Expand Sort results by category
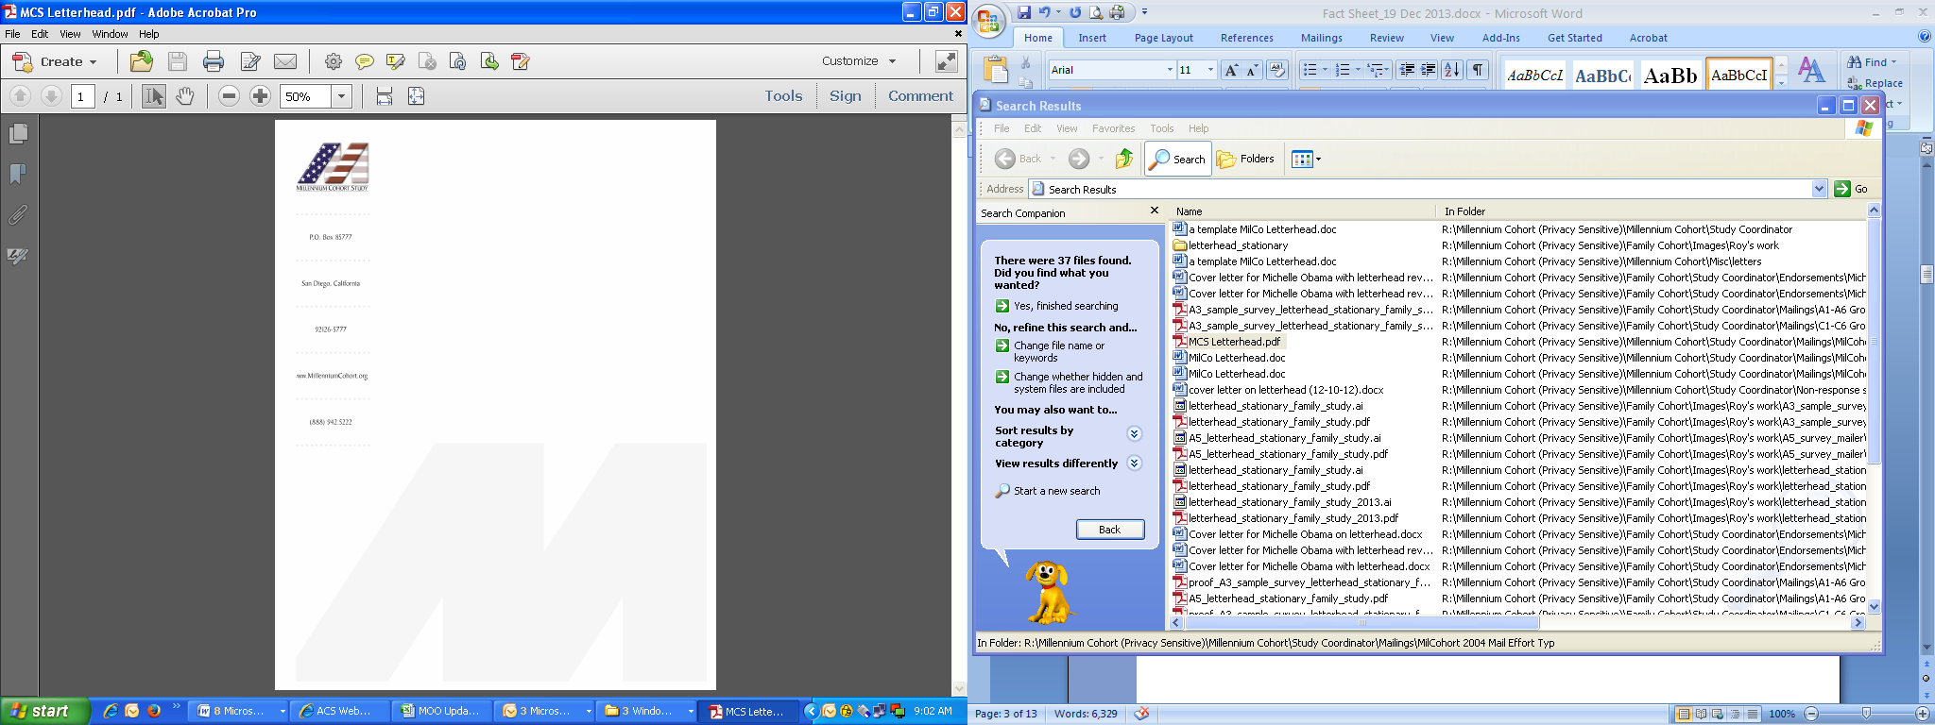The image size is (1935, 725). coord(1135,434)
